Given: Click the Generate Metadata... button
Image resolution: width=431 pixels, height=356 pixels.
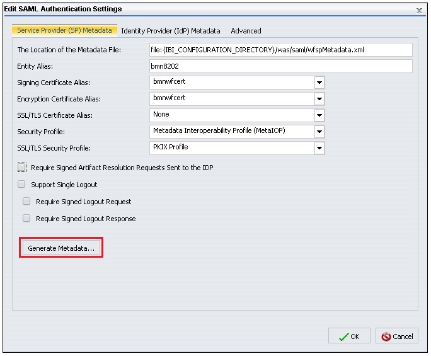Looking at the screenshot, I should point(61,248).
